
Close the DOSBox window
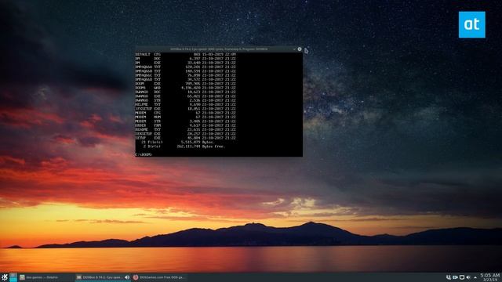(300, 49)
